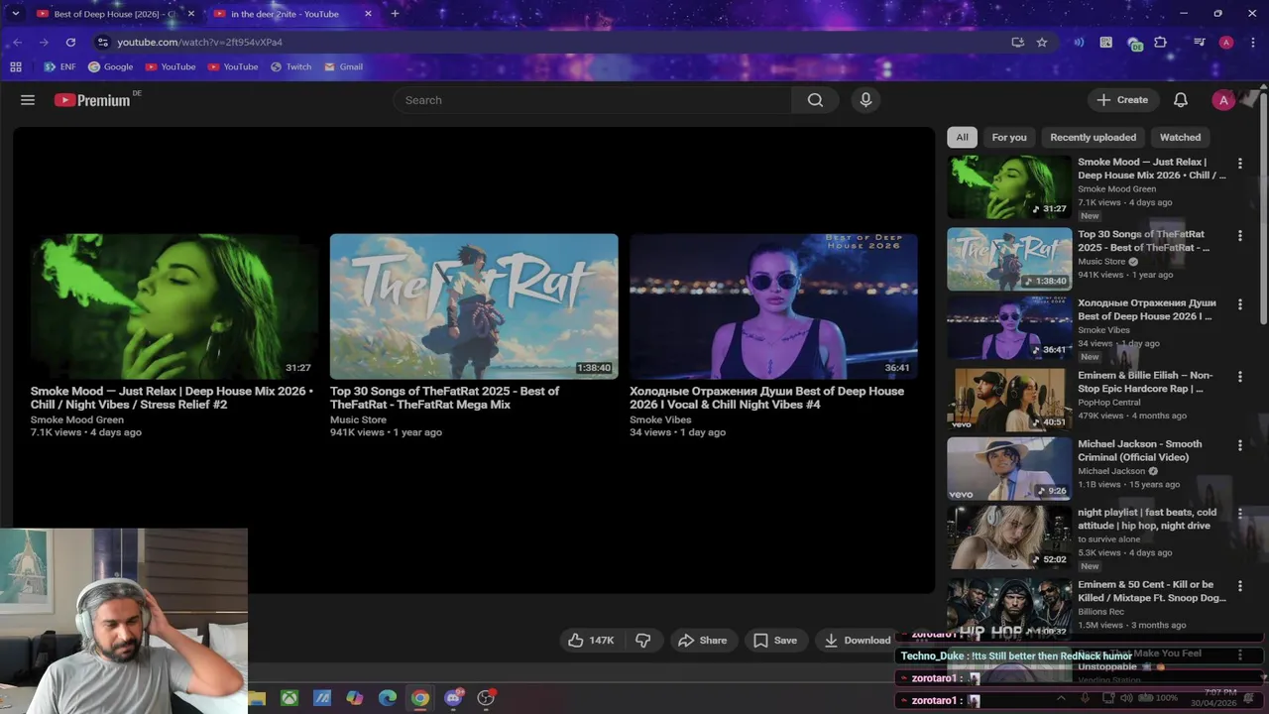
Task: Click the browser address bar URL
Action: tap(199, 42)
